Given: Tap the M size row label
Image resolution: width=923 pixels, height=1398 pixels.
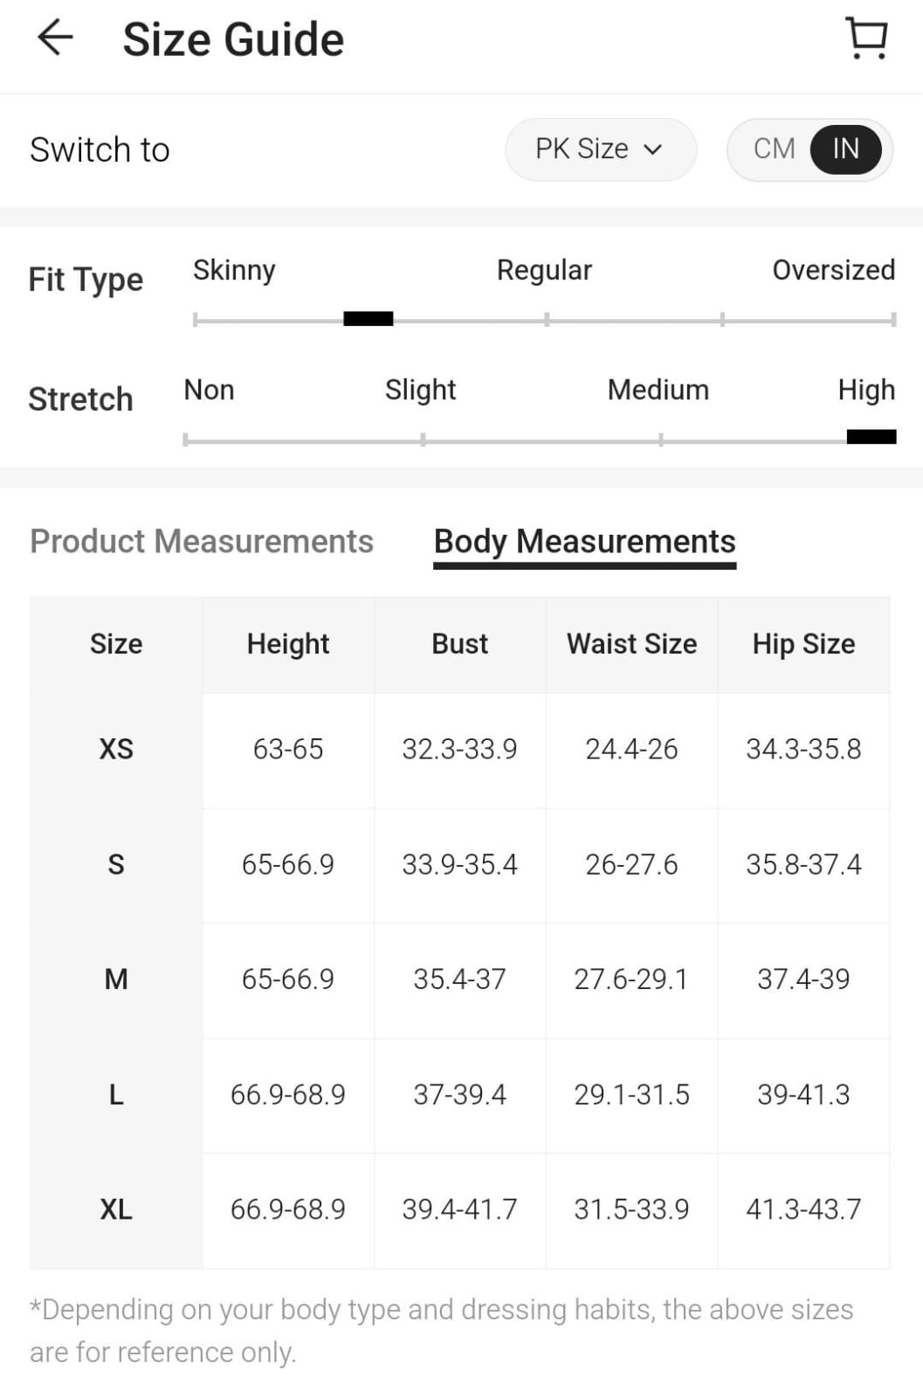Looking at the screenshot, I should point(116,979).
